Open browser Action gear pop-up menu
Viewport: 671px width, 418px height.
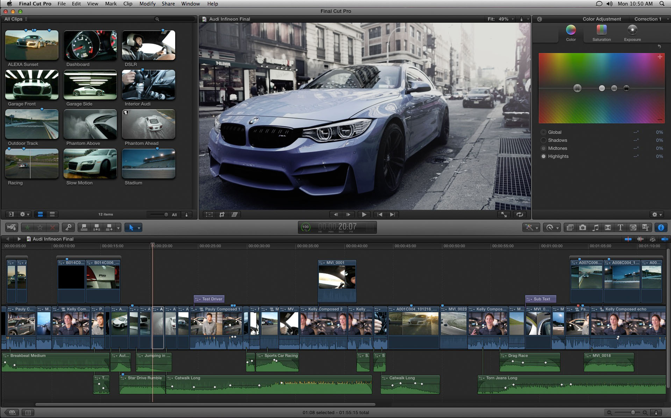pyautogui.click(x=24, y=214)
